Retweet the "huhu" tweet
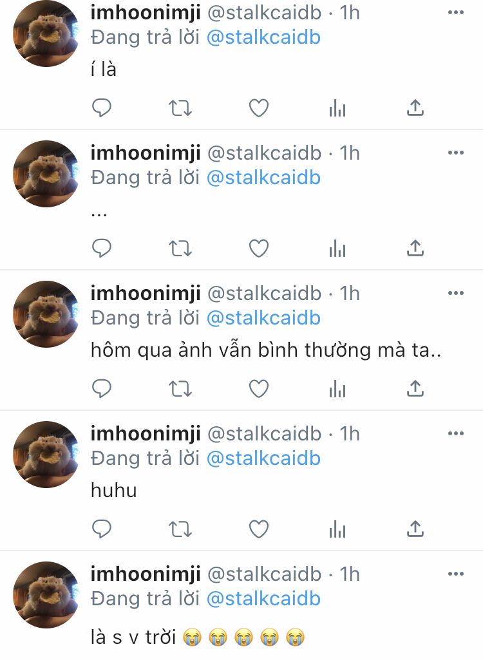Screen dimensions: 483x660 [180, 529]
